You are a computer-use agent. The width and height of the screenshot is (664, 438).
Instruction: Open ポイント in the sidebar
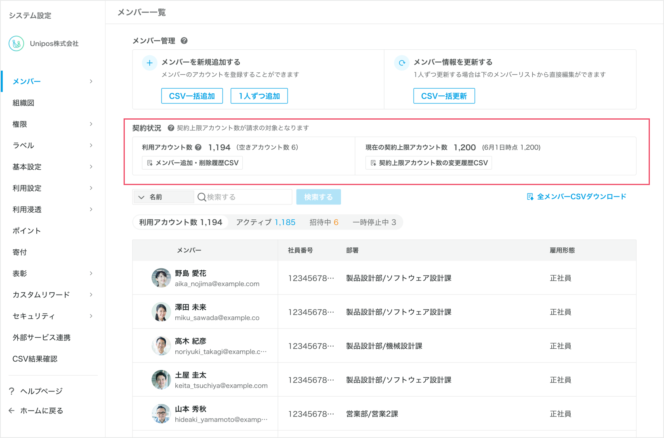tap(27, 231)
